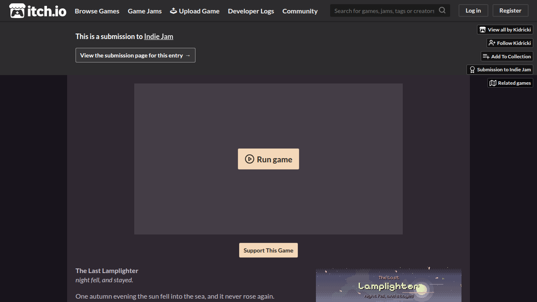The image size is (537, 302).
Task: Click the itch.io logo
Action: click(x=38, y=11)
